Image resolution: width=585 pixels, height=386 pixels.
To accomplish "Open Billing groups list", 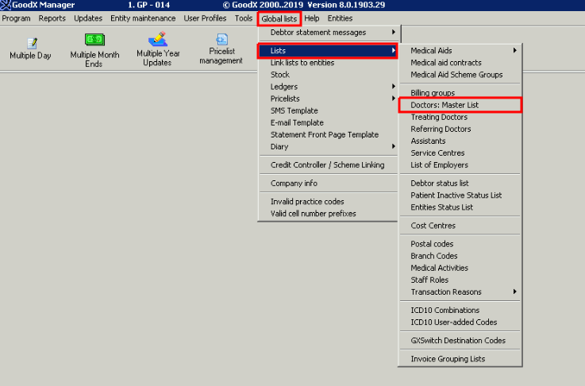I will (460, 93).
